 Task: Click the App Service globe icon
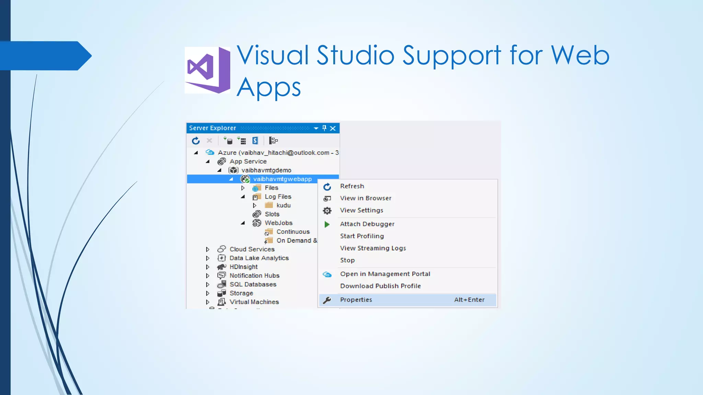222,161
